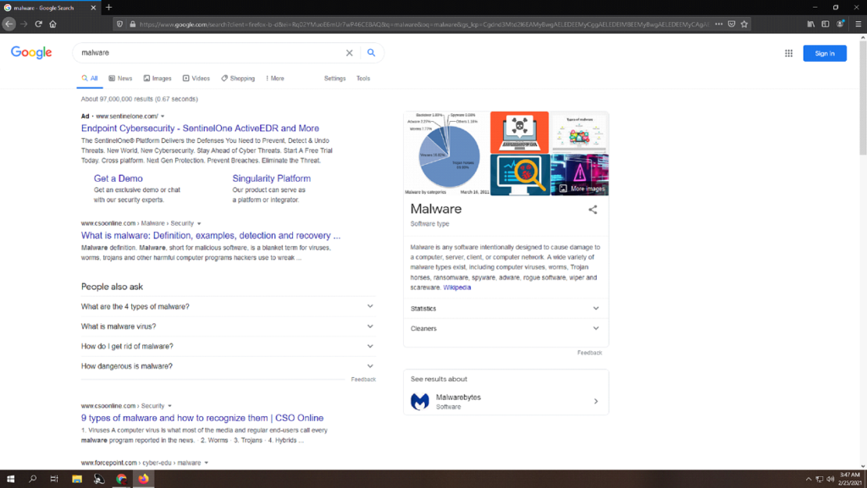This screenshot has width=867, height=488.
Task: Open Firefox account icon
Action: click(841, 24)
